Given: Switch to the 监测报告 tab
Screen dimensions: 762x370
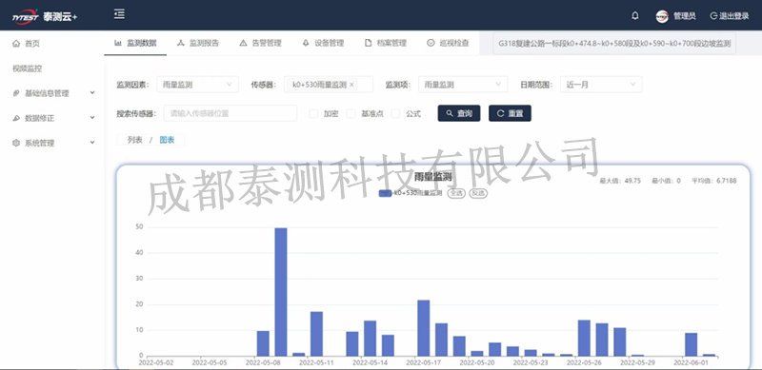Looking at the screenshot, I should pos(197,43).
